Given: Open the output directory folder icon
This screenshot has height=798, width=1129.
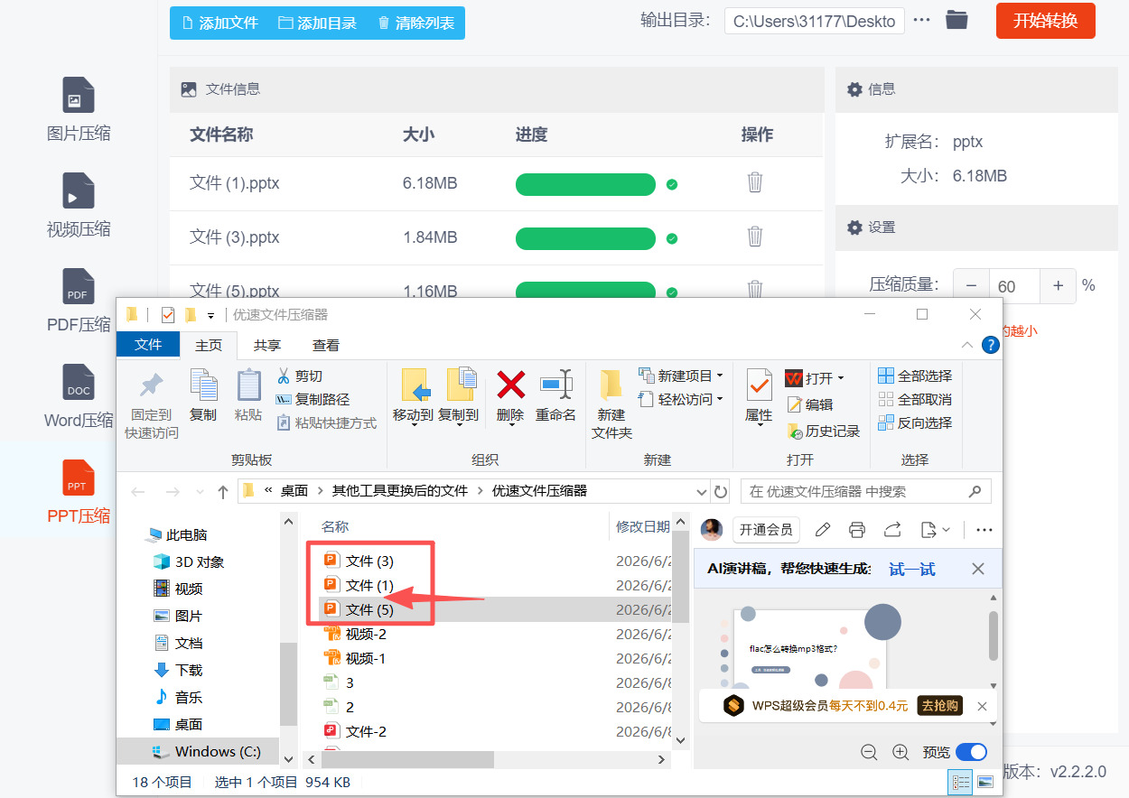Looking at the screenshot, I should 956,20.
